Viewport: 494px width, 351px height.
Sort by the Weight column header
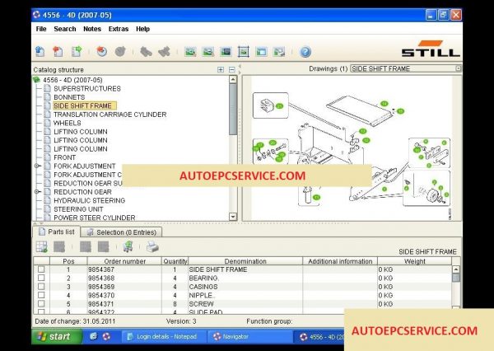pos(415,261)
